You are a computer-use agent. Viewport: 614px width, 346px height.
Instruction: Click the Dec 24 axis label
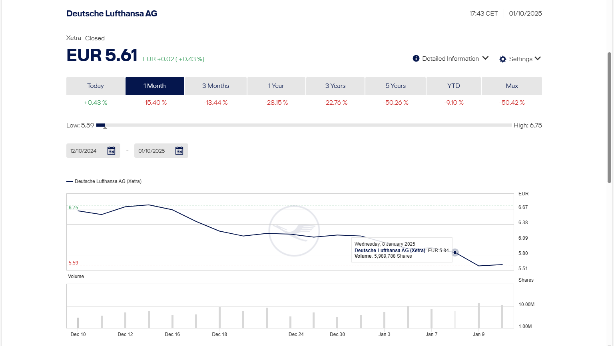tap(296, 334)
